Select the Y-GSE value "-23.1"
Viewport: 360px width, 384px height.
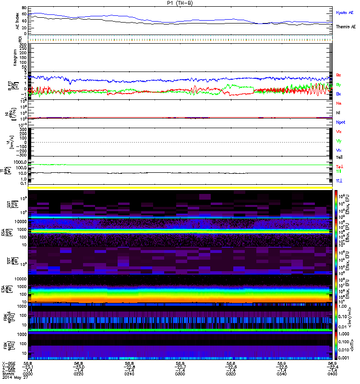[28, 367]
